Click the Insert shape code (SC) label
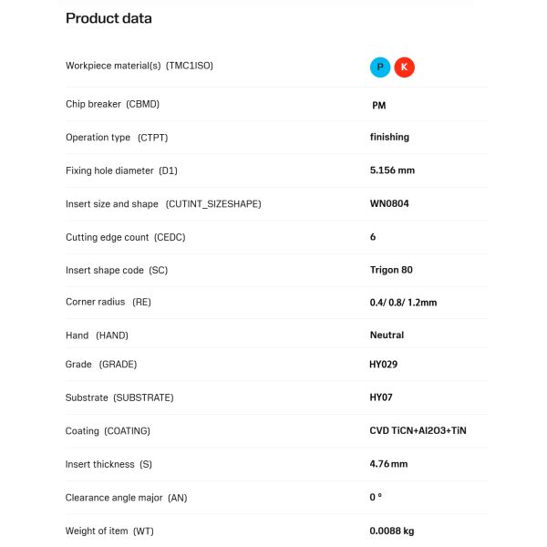Image resolution: width=547 pixels, height=547 pixels. click(117, 270)
